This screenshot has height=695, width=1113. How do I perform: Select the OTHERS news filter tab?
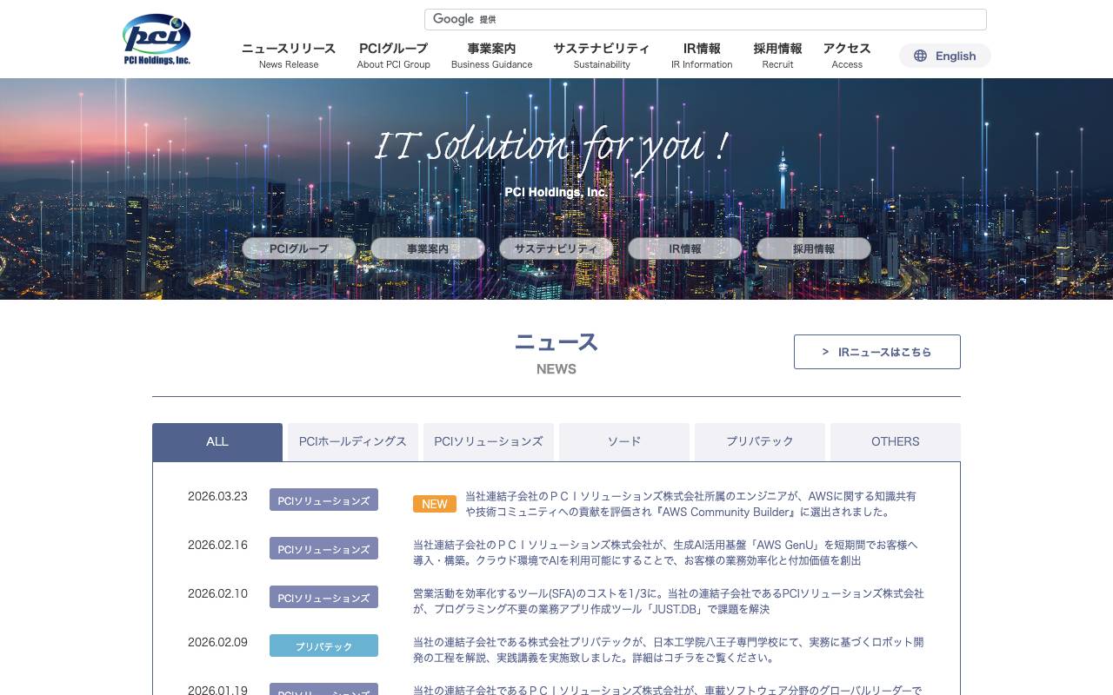click(x=896, y=441)
